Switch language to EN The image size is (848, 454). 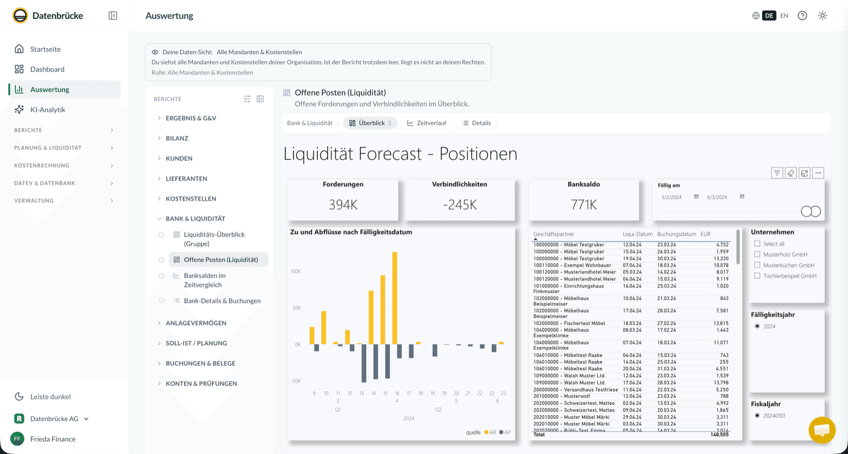coord(784,16)
